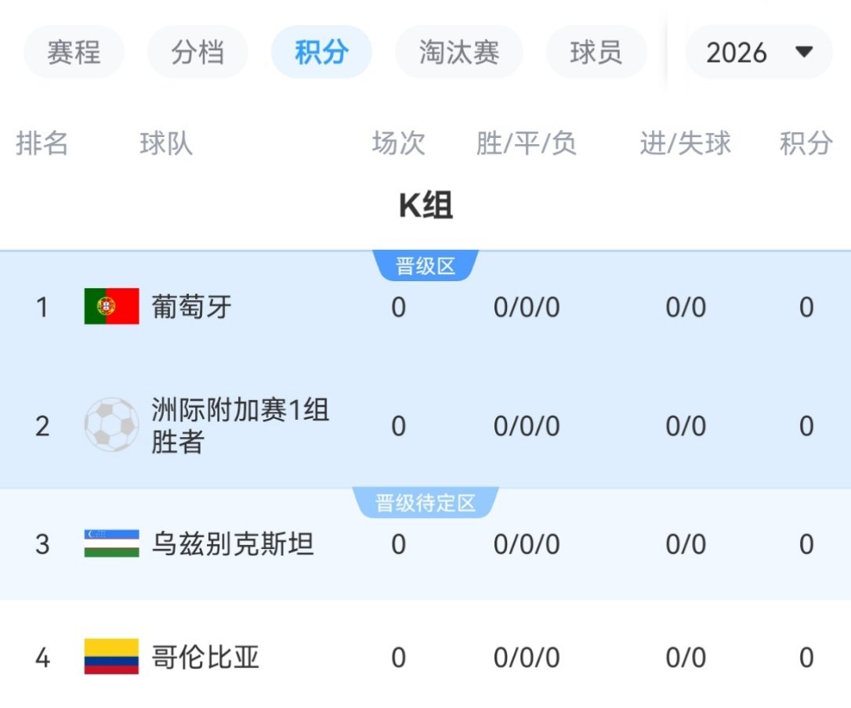Click the Portugal flag icon
The height and width of the screenshot is (708, 851).
coord(111,306)
